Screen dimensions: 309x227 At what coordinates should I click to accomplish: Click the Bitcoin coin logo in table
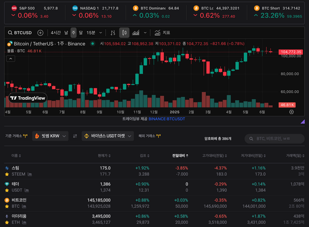pyautogui.click(x=7, y=200)
